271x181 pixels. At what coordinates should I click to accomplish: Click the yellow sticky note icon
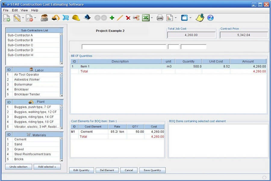pos(200,17)
